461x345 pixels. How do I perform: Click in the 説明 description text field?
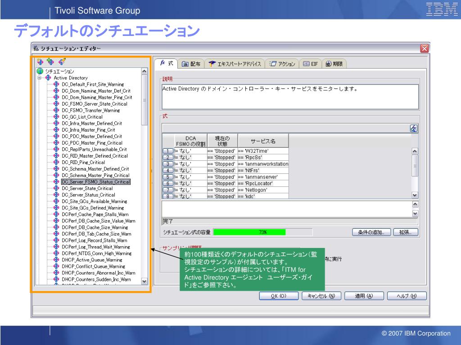click(x=290, y=97)
